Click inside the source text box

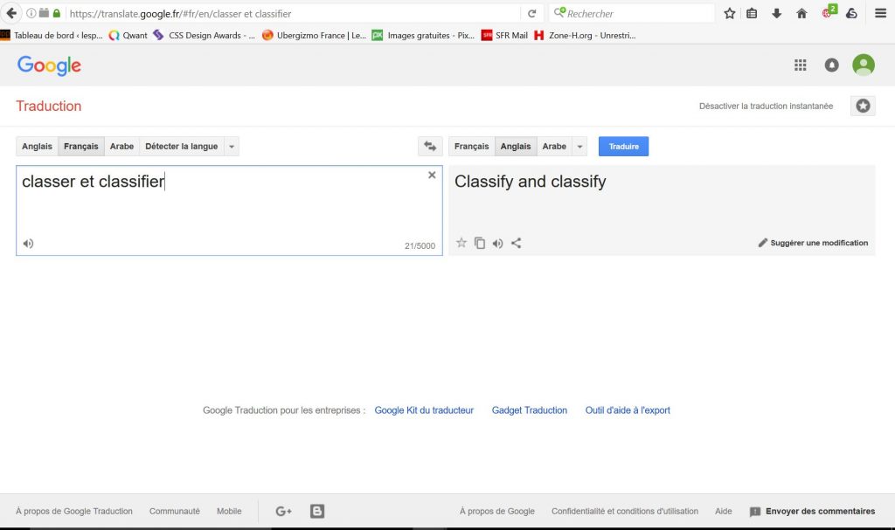click(227, 210)
